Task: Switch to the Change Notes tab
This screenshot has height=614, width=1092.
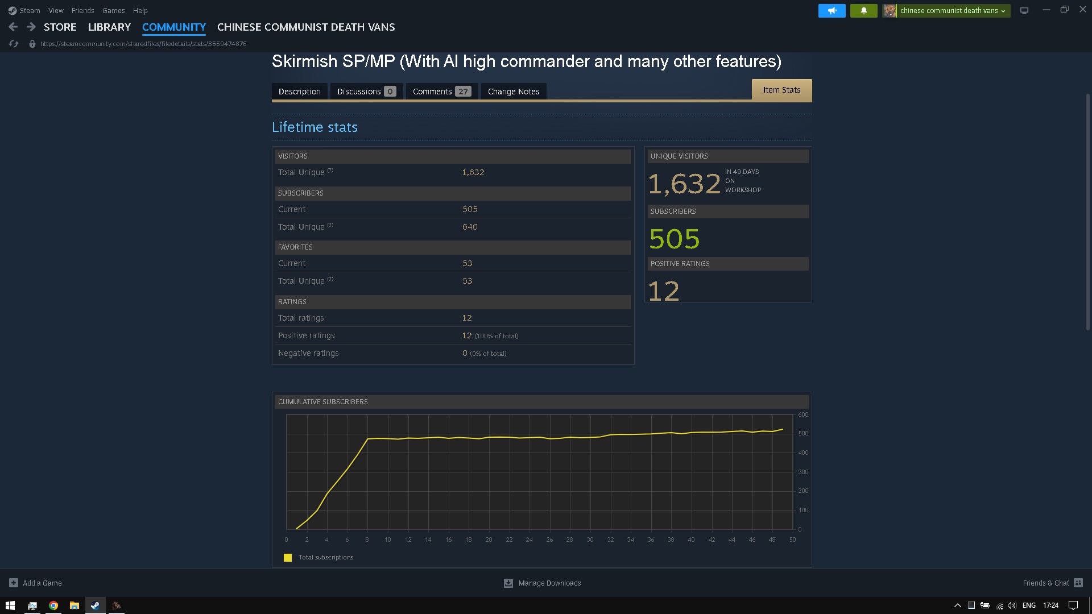Action: [x=513, y=92]
